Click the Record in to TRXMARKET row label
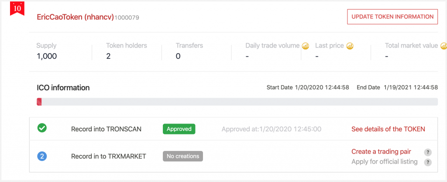 (109, 156)
